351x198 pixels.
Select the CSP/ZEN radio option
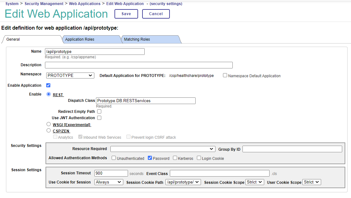[x=49, y=131]
